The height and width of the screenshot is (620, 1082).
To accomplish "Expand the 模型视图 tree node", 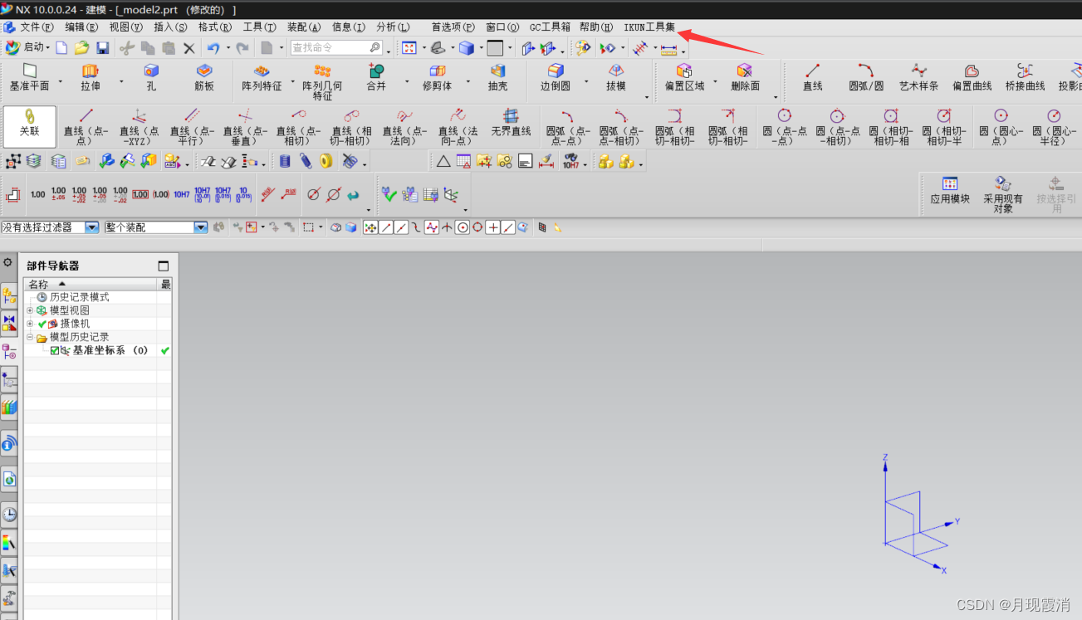I will 30,310.
